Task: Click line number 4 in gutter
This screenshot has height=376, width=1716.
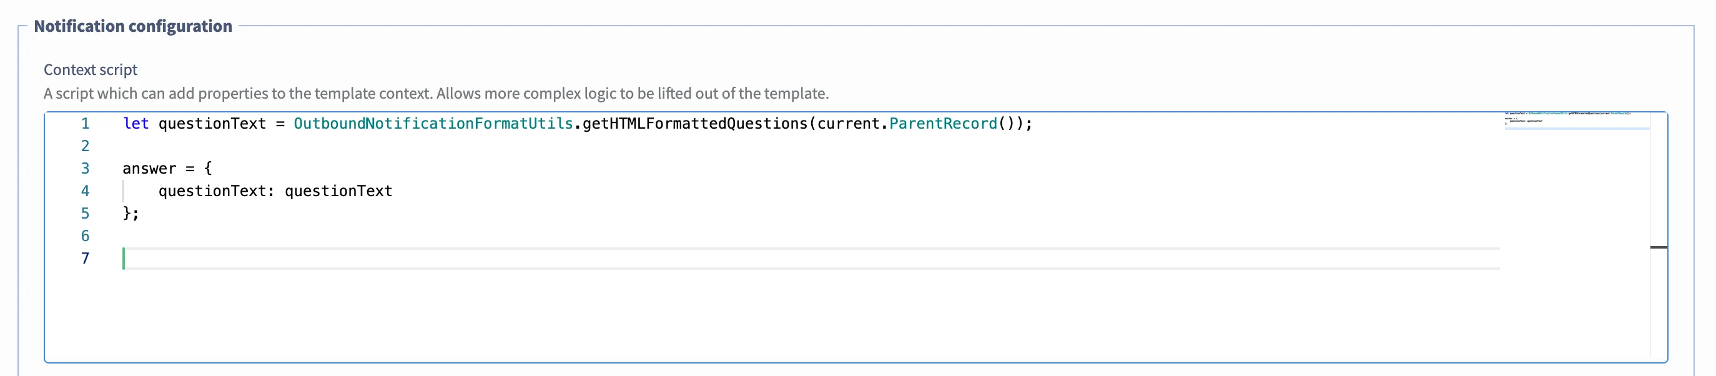Action: tap(86, 190)
